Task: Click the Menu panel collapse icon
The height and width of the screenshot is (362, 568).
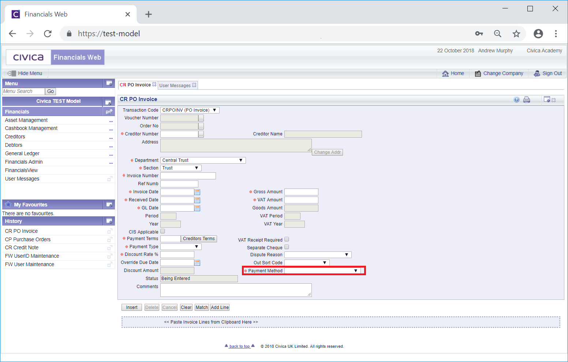Action: (109, 83)
